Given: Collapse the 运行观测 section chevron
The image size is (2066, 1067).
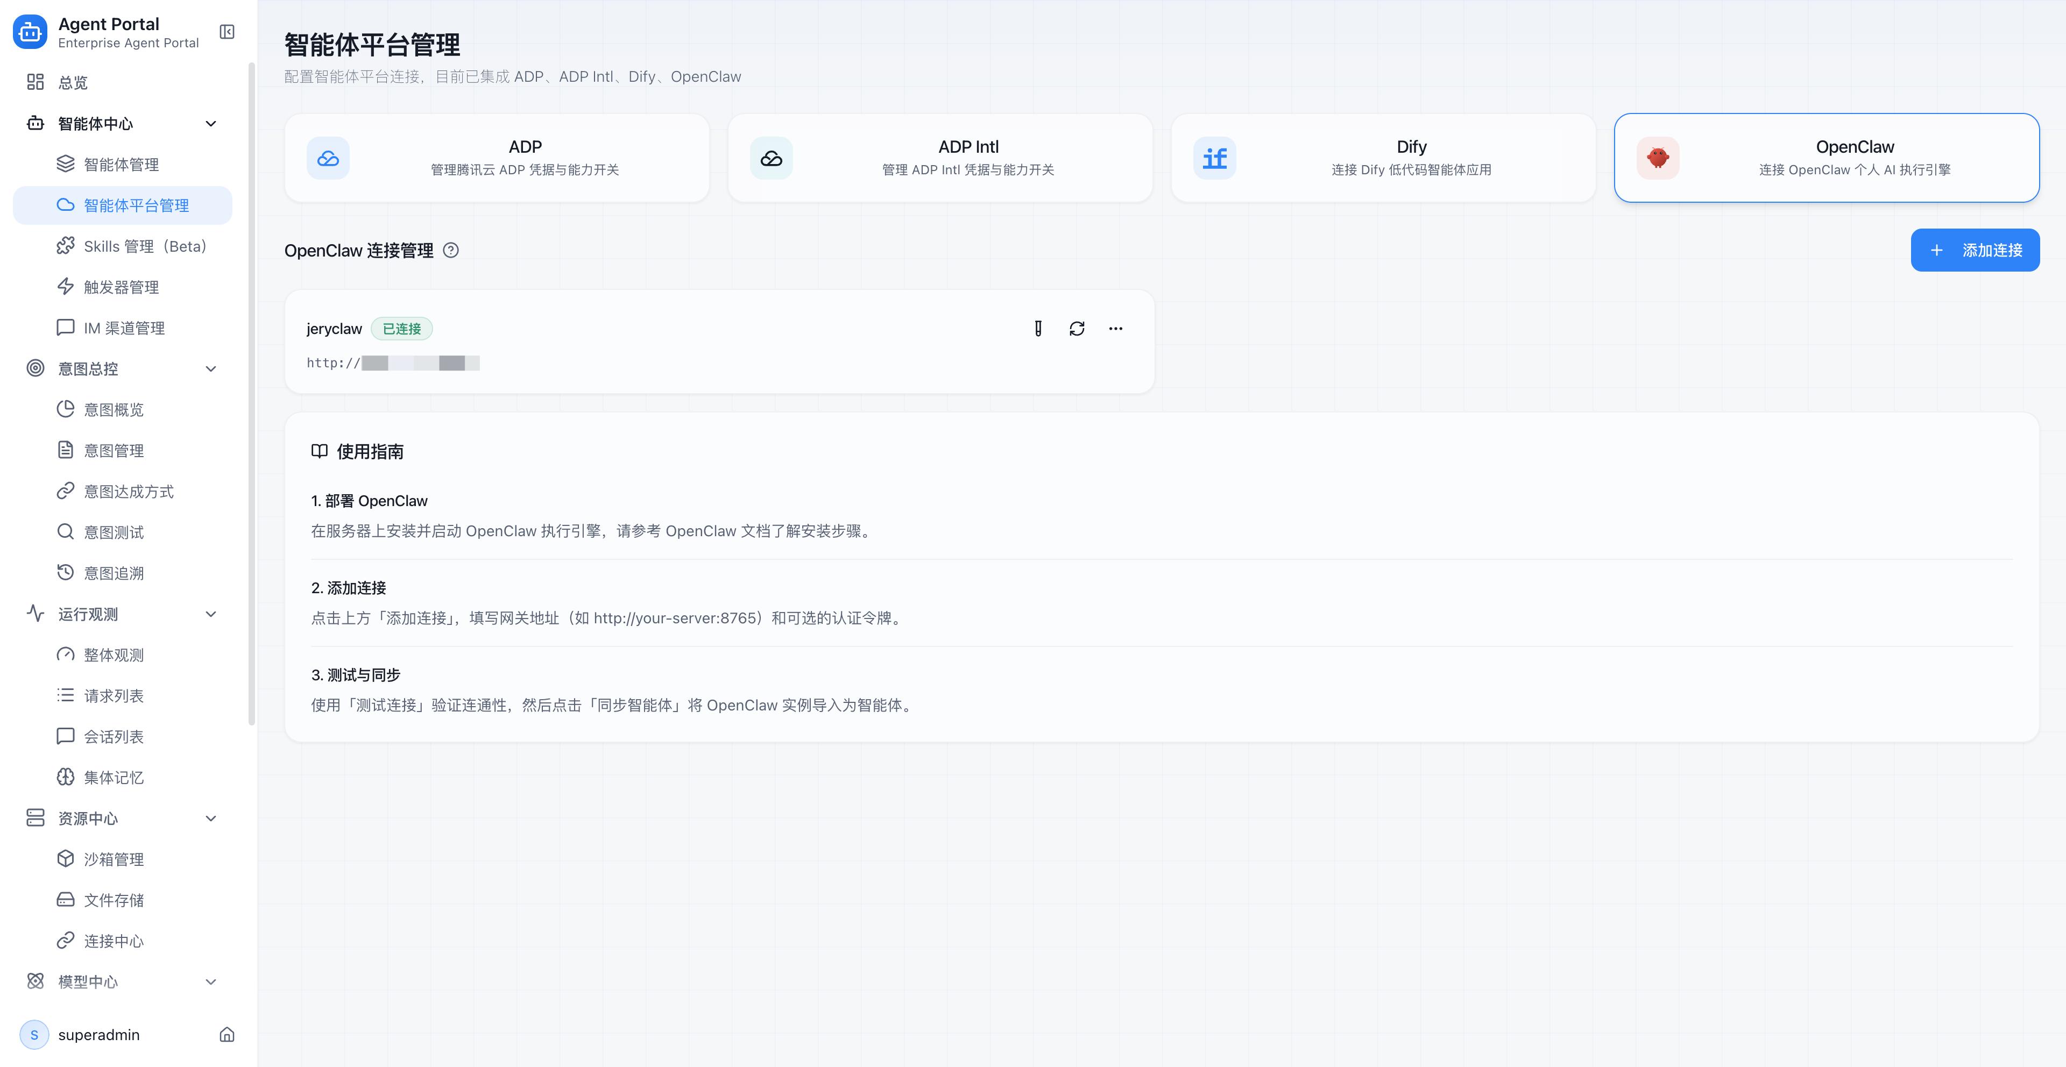Looking at the screenshot, I should click(x=211, y=614).
